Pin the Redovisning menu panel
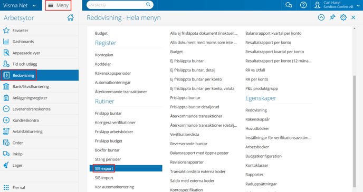Image resolution: width=363 pixels, height=192 pixels. click(332, 17)
